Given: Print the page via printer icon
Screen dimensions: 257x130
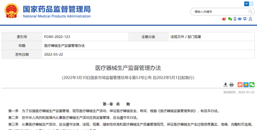Looking at the screenshot, I should coord(231,84).
